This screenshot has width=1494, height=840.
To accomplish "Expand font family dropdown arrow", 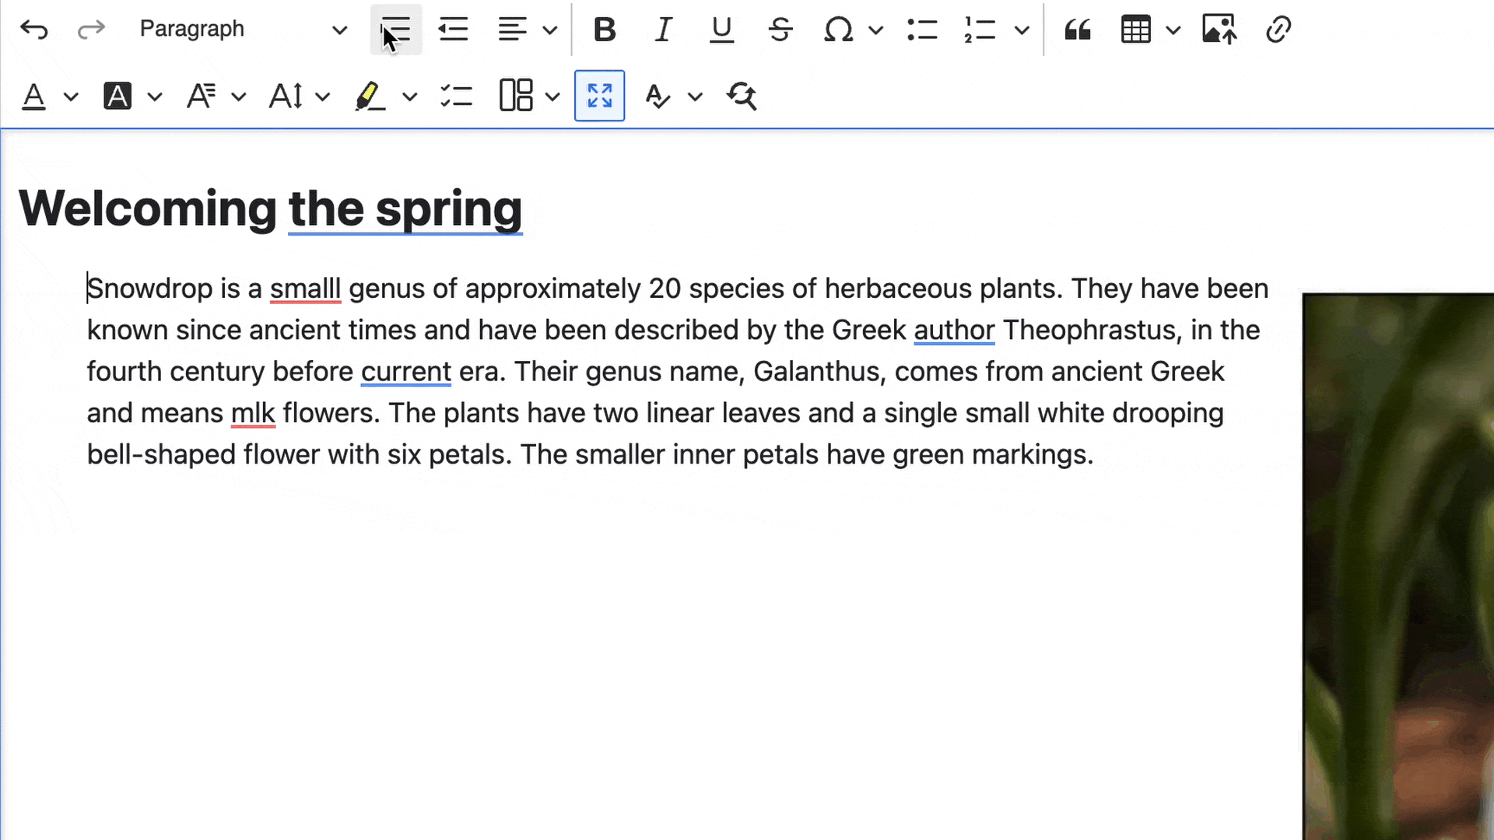I will point(239,96).
